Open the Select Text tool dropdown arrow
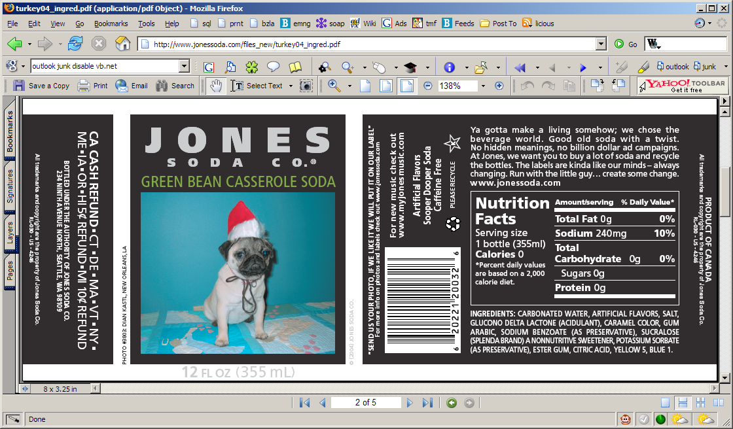733x429 pixels. (x=291, y=86)
